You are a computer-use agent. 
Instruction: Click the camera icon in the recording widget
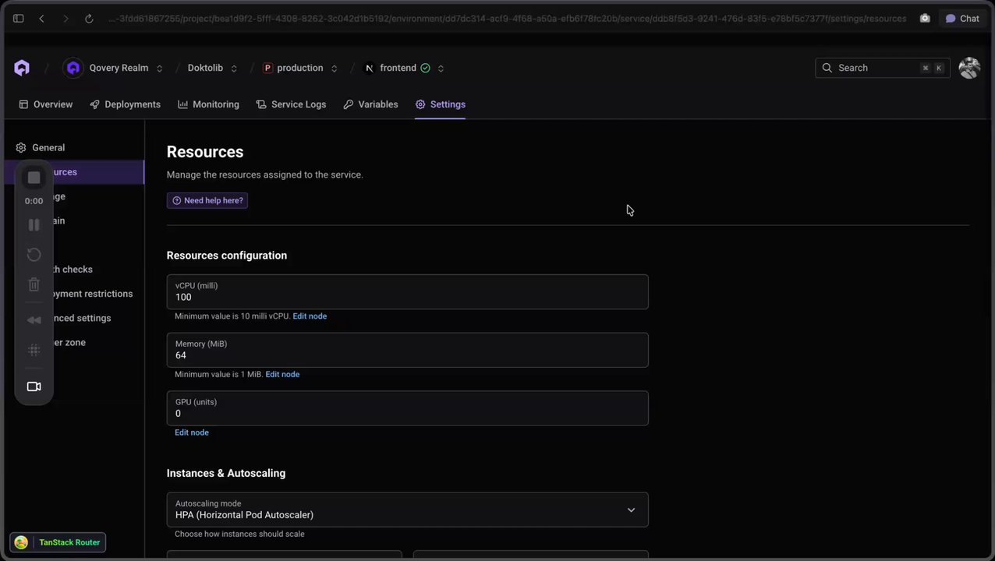click(x=34, y=386)
